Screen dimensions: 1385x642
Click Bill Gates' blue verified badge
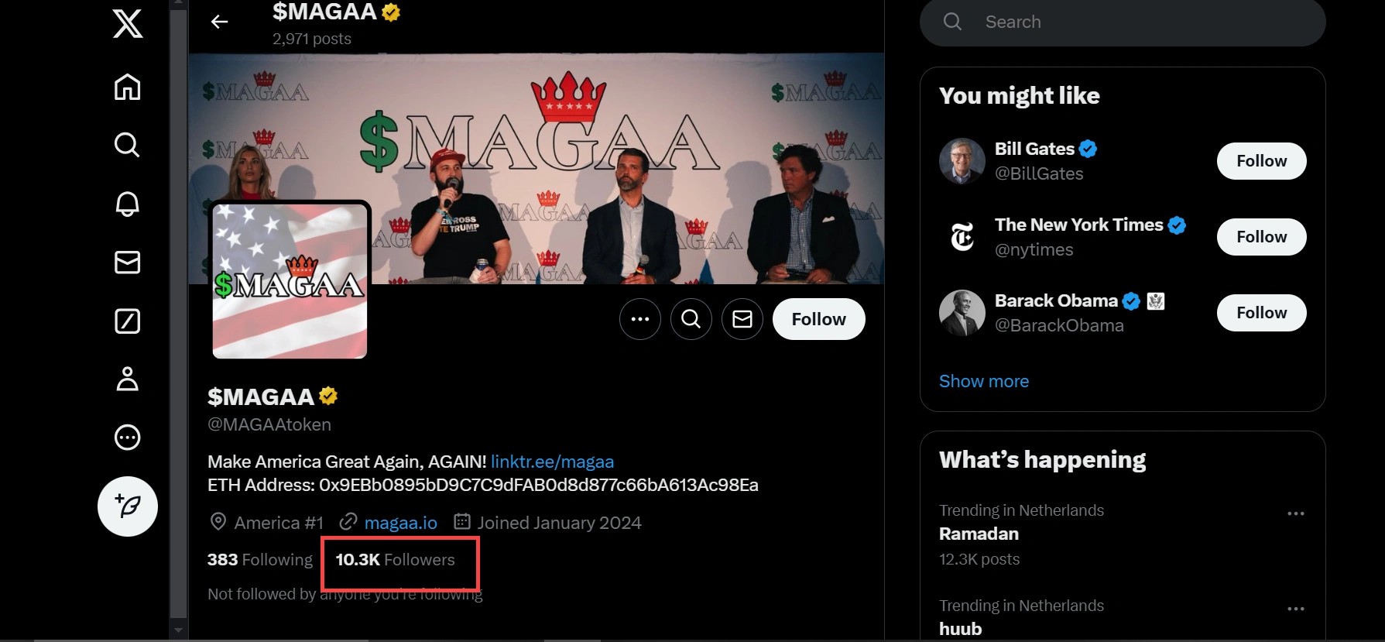[x=1088, y=149]
